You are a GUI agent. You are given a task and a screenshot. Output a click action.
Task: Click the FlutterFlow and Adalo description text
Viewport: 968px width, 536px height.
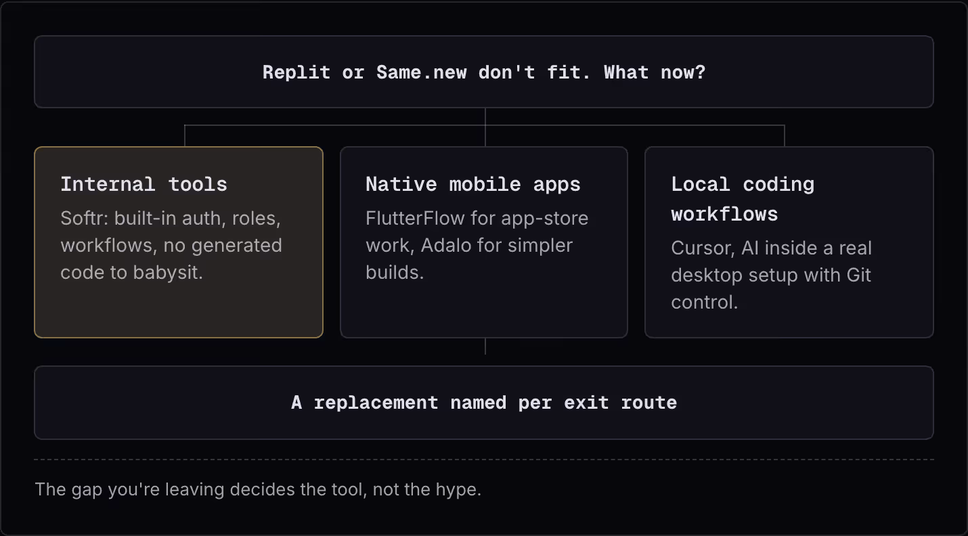pos(477,246)
